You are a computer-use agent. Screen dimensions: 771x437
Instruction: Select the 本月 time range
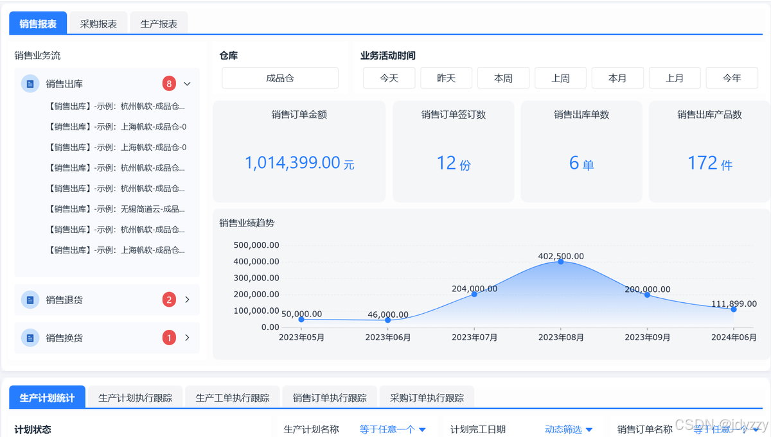coord(617,78)
